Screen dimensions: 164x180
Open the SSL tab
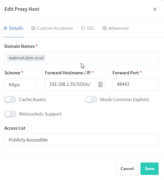tap(88, 28)
